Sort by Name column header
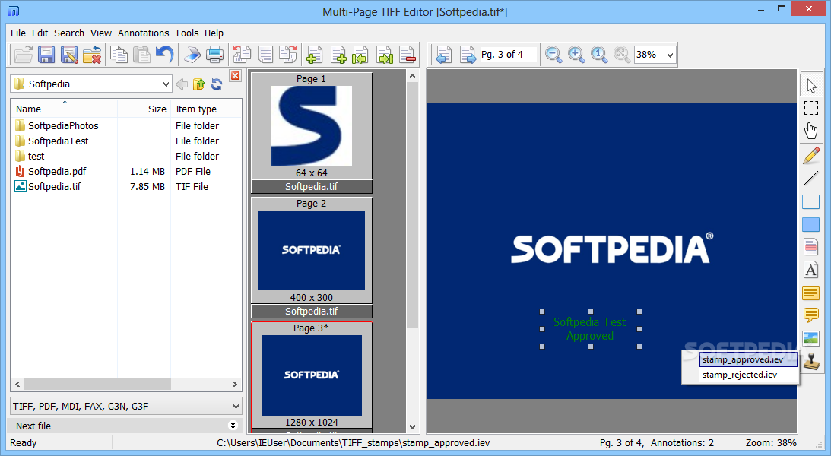 (64, 109)
